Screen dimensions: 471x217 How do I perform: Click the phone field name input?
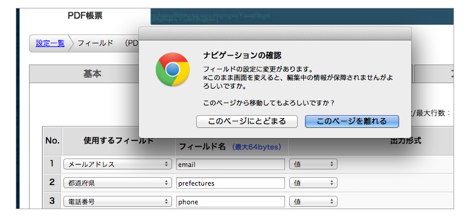(x=231, y=201)
